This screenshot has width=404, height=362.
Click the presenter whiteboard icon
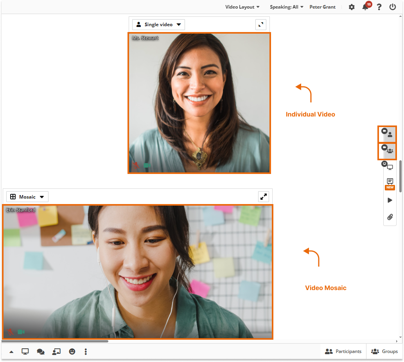(x=56, y=352)
